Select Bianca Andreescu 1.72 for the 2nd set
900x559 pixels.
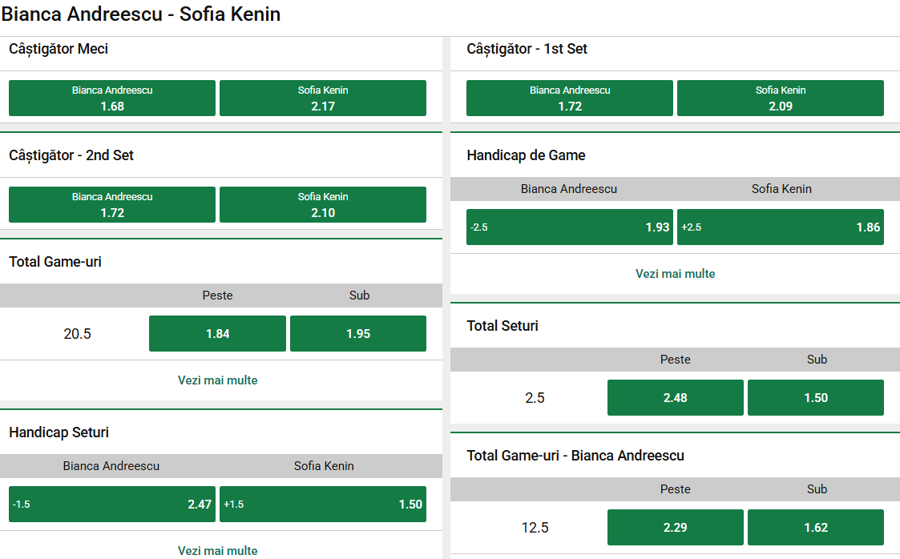tap(111, 204)
